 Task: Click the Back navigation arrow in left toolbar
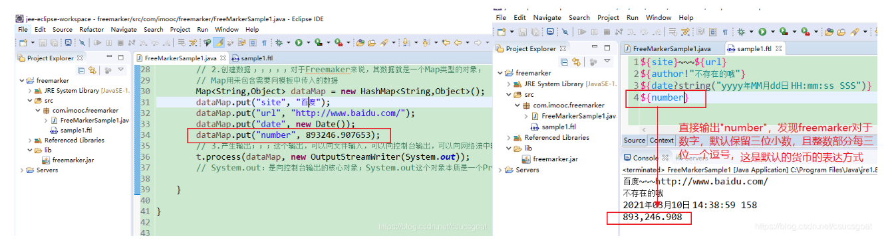[458, 42]
